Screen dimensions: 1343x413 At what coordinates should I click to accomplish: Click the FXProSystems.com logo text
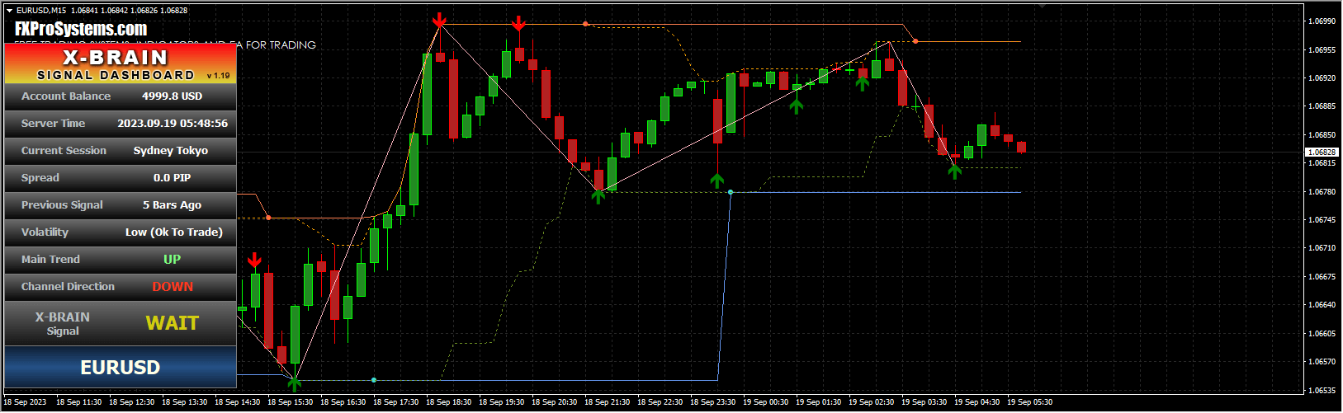(81, 30)
